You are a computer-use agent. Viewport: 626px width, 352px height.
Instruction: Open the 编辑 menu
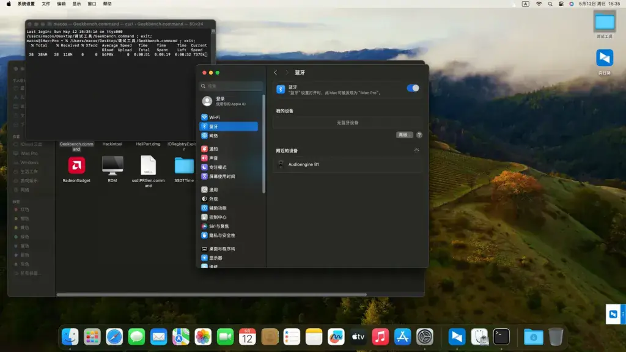(61, 4)
